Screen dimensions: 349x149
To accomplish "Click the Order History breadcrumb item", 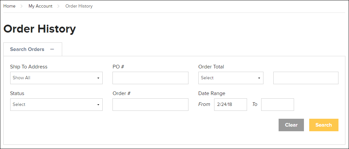I will [79, 6].
